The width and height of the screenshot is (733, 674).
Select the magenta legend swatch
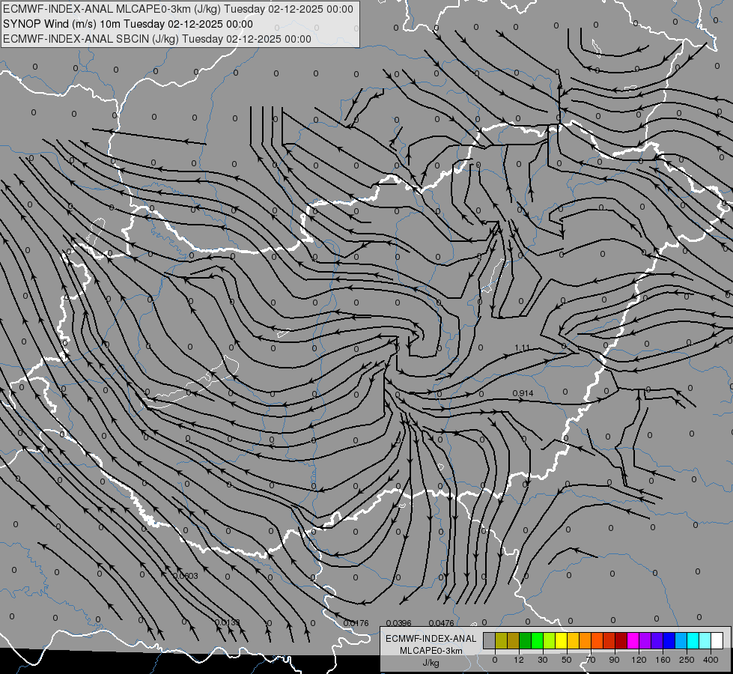click(633, 640)
